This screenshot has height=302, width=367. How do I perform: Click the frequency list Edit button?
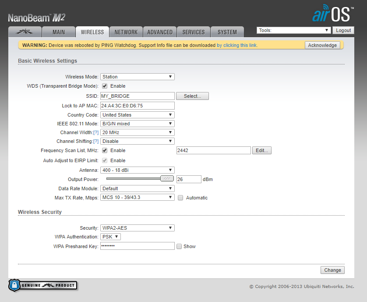[x=262, y=150]
